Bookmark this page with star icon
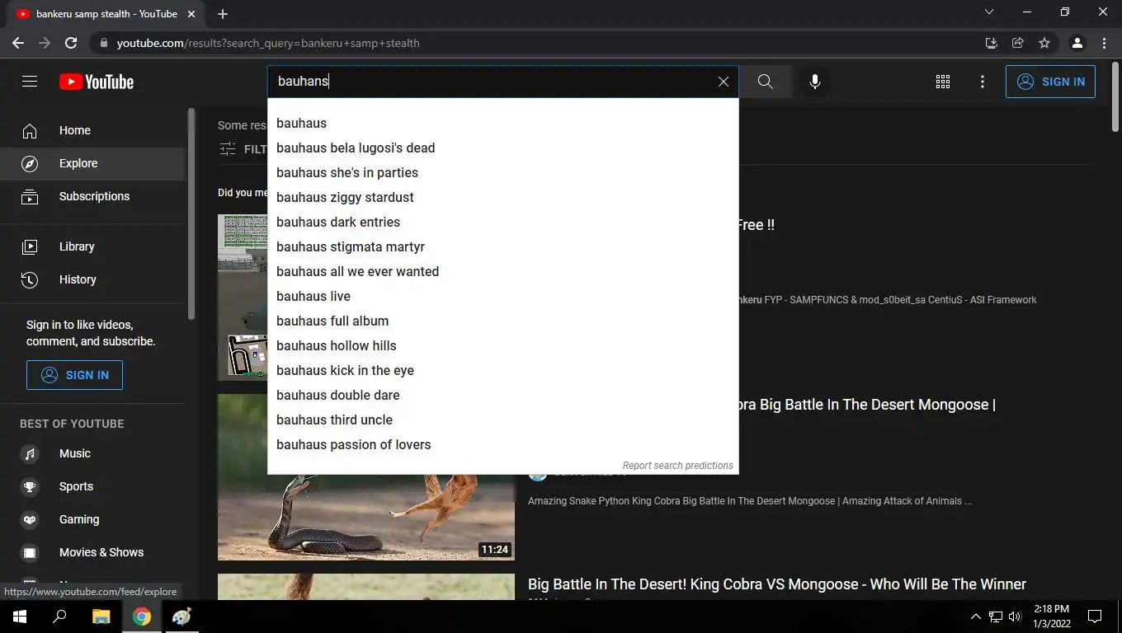This screenshot has width=1122, height=633. click(x=1044, y=43)
